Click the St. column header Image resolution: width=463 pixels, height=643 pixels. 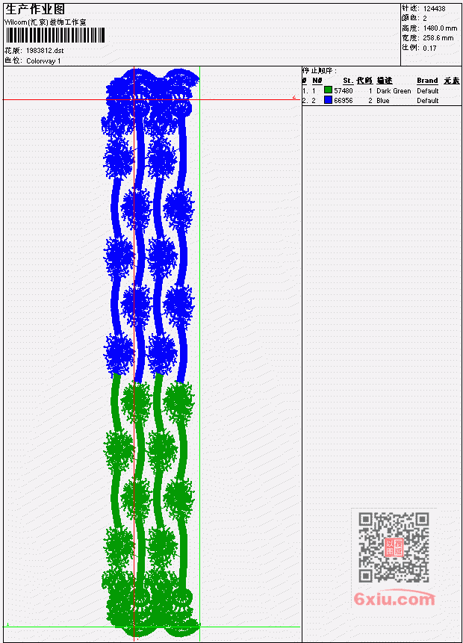[x=348, y=81]
